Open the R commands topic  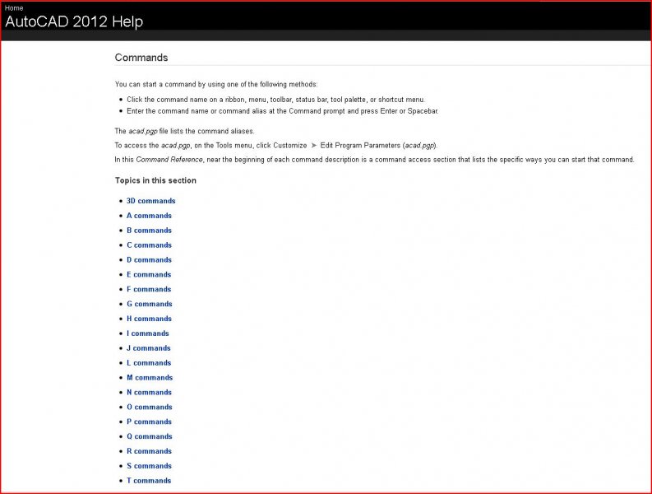pyautogui.click(x=149, y=451)
